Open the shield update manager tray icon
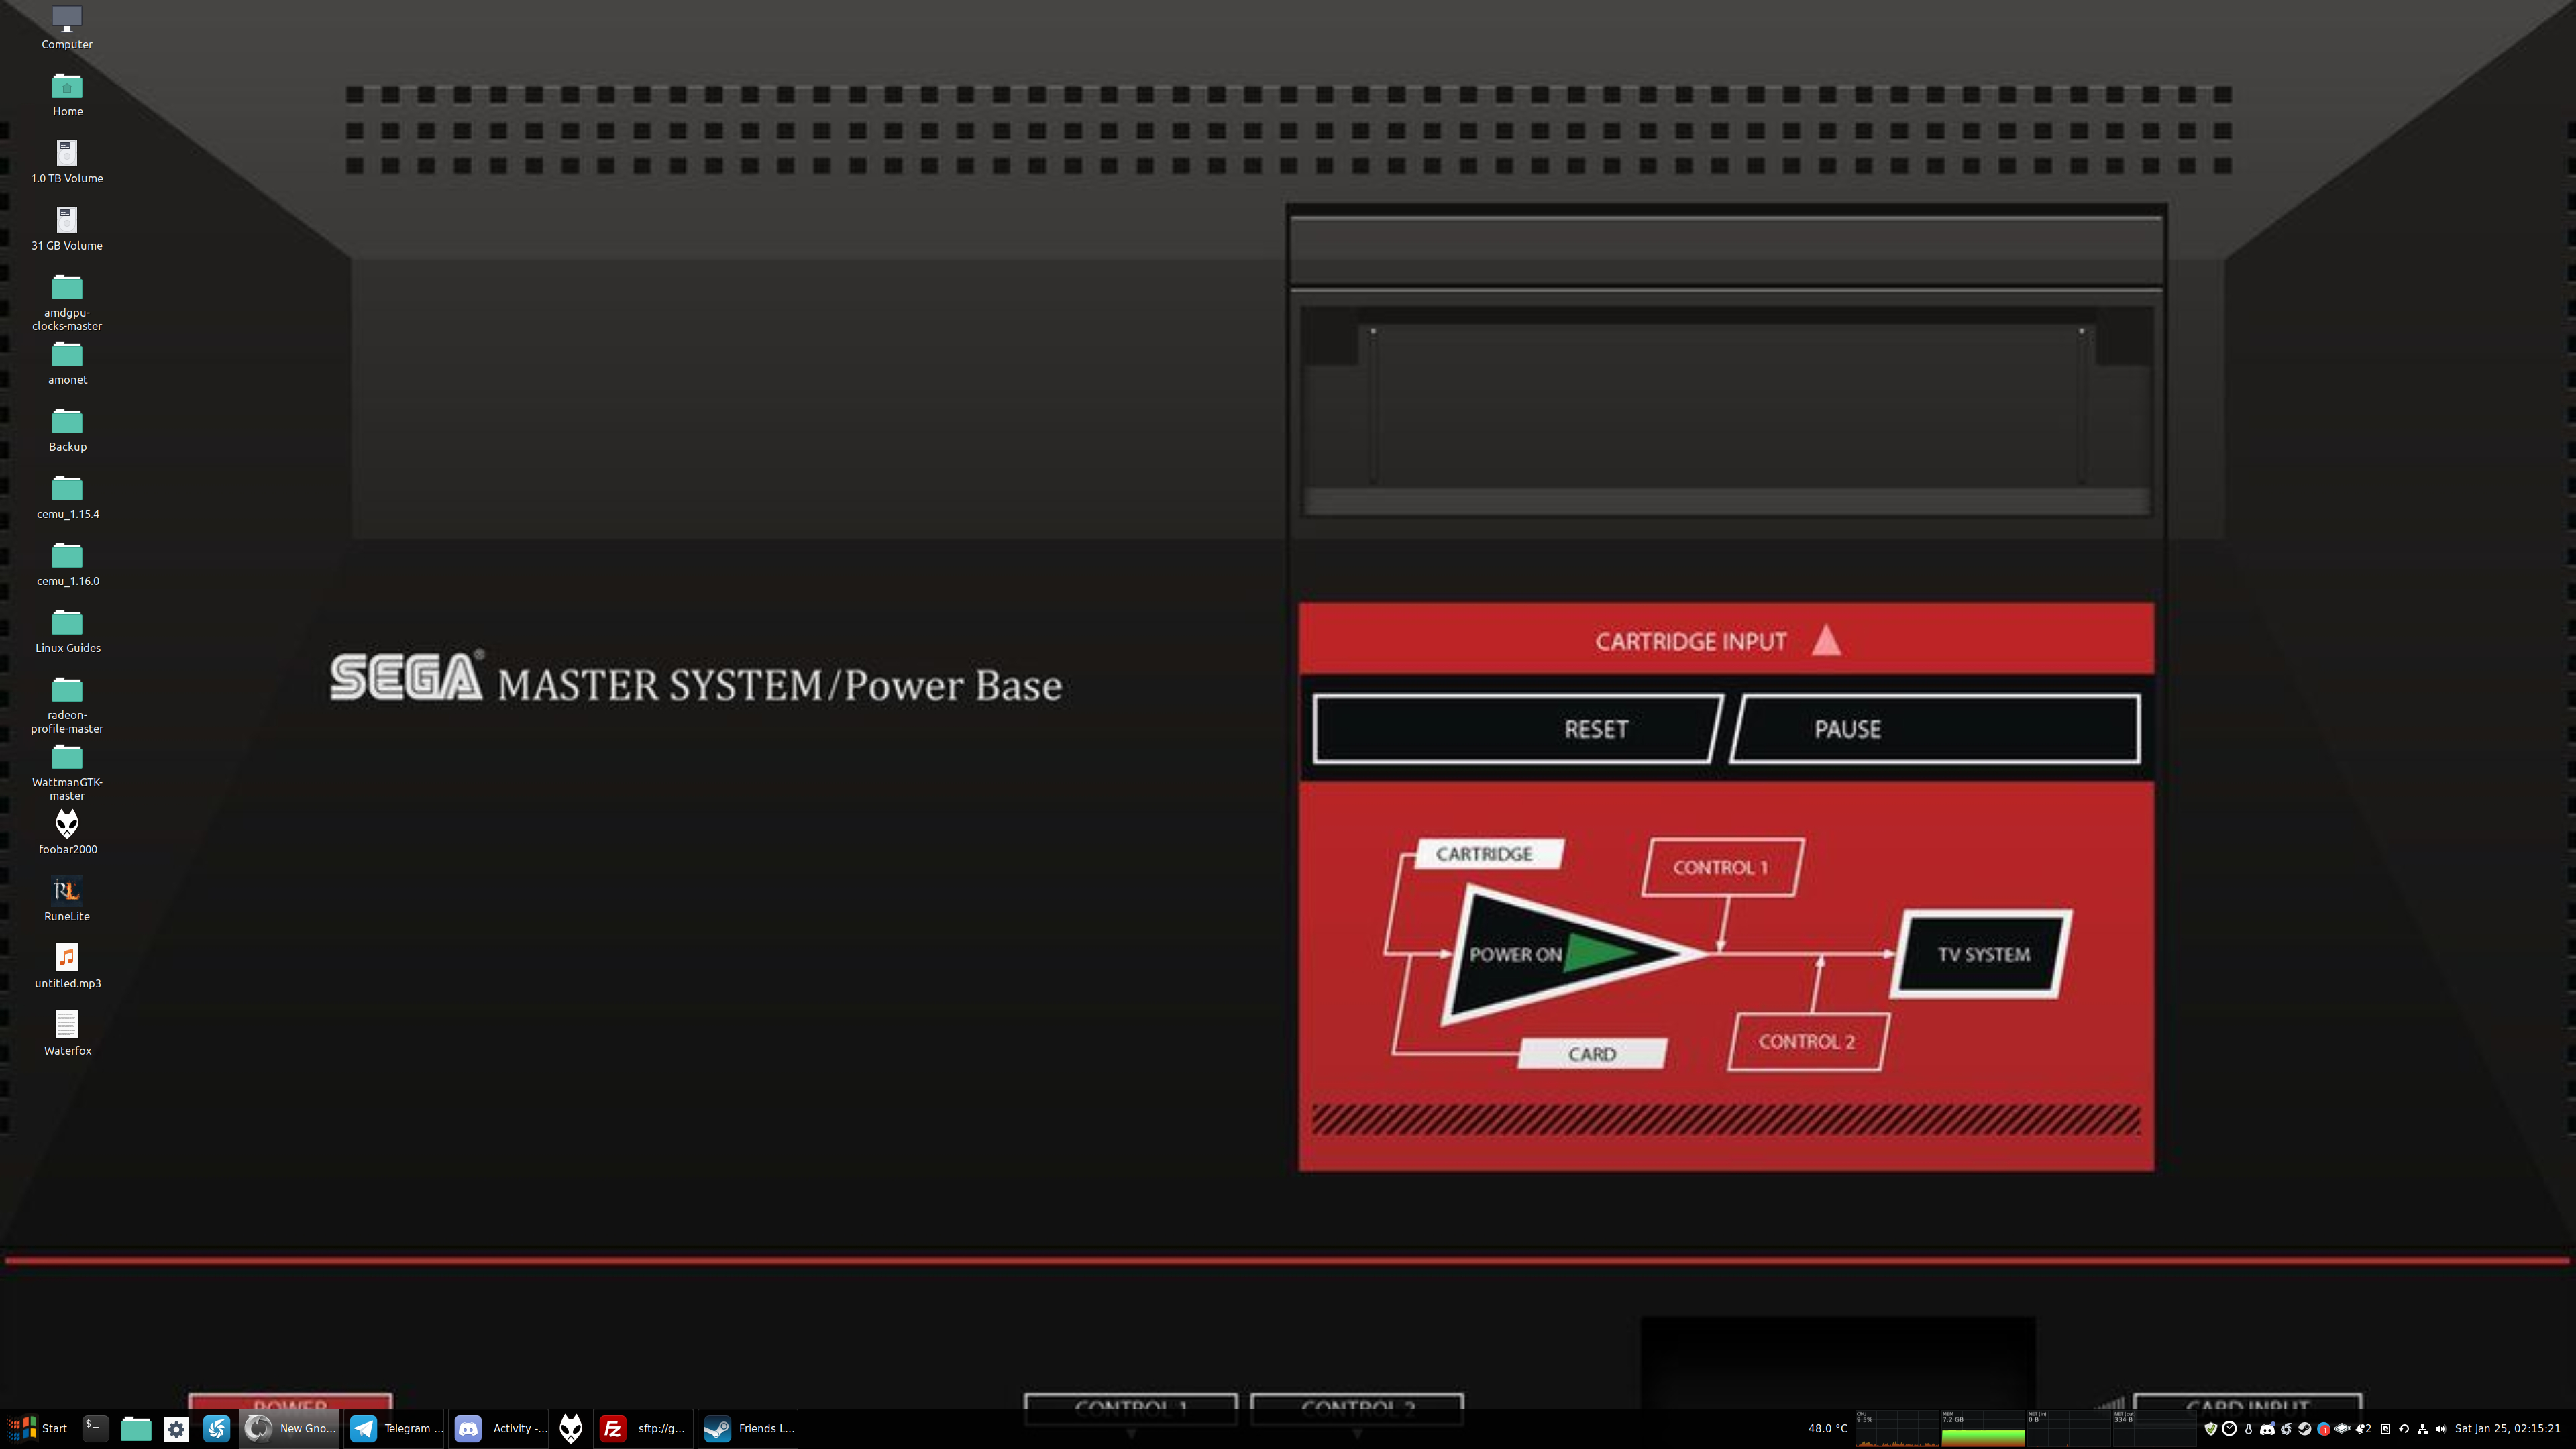 click(2211, 1428)
